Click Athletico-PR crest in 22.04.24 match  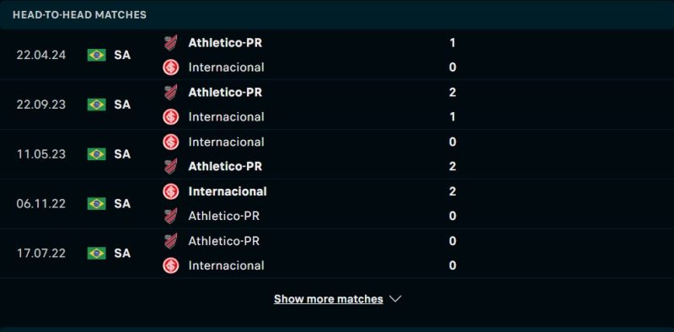tap(171, 43)
